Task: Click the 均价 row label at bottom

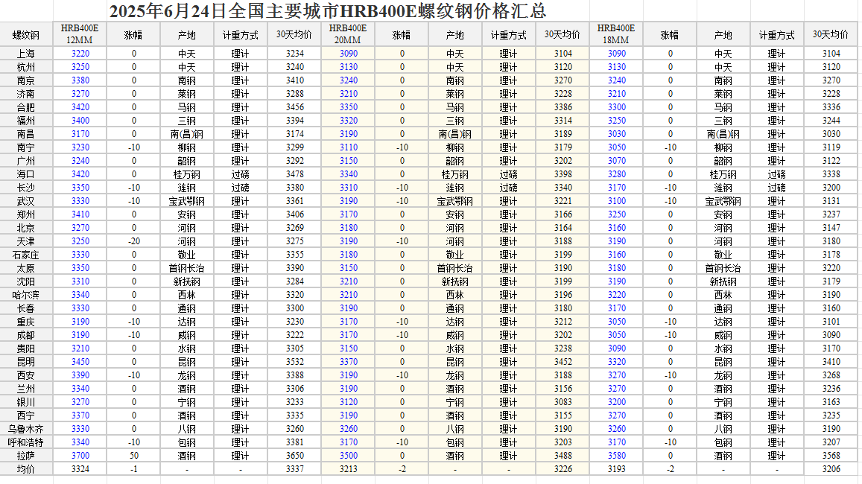Action: [26, 469]
